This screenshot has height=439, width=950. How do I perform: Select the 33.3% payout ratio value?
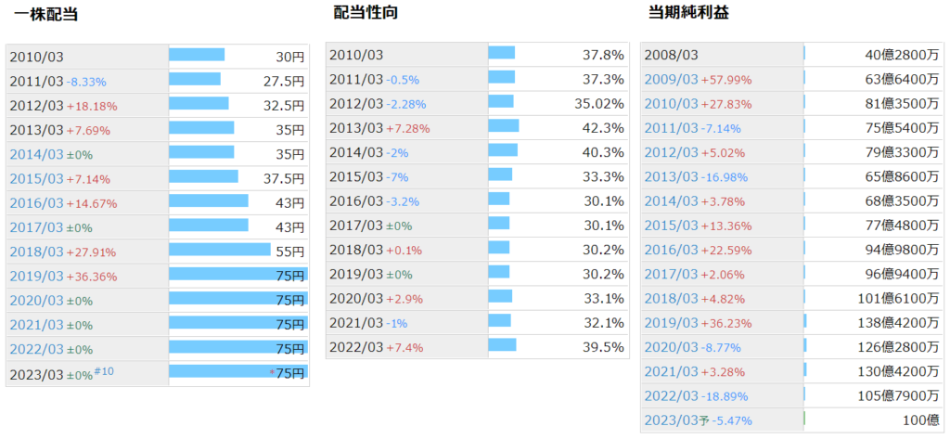click(x=603, y=176)
